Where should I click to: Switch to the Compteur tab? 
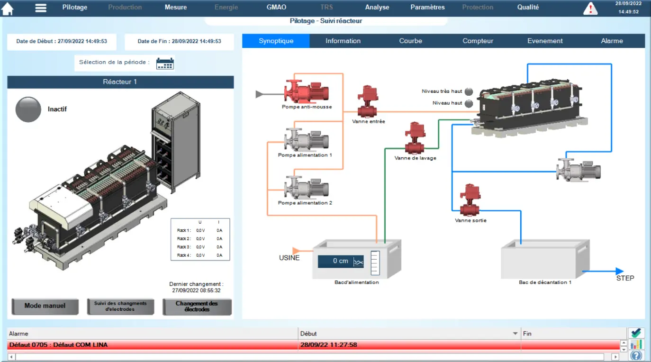click(478, 41)
